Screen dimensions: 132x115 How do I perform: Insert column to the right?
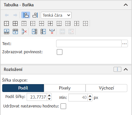pos(43,32)
